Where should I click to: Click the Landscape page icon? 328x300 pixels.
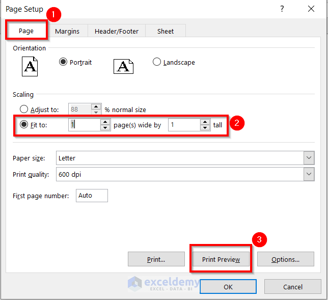123,66
